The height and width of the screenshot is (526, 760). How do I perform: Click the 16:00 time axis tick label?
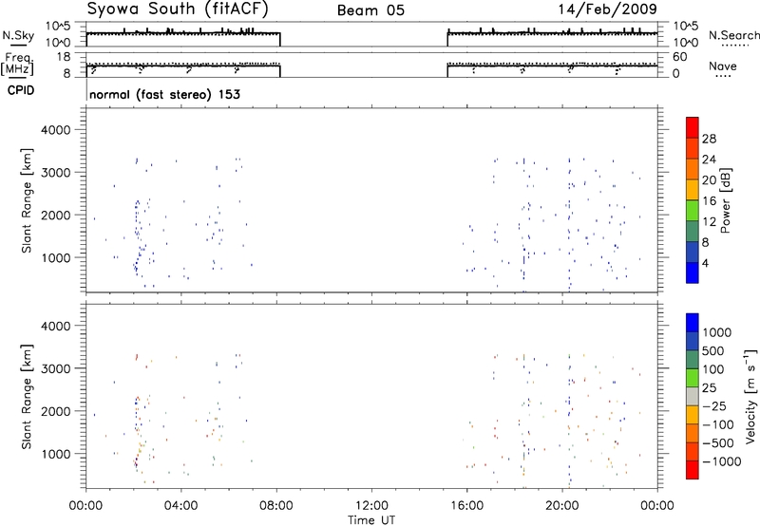[467, 506]
